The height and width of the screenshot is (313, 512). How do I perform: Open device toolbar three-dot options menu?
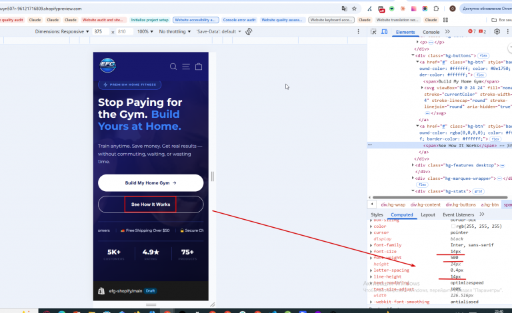click(x=358, y=31)
